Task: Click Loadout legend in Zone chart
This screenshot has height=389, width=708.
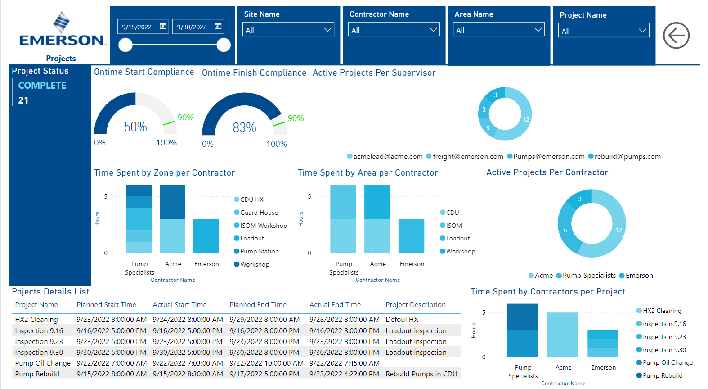Action: pyautogui.click(x=249, y=238)
